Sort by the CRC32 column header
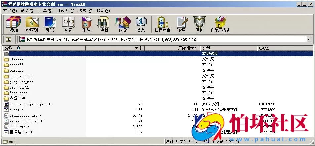315x146 pixels. click(x=285, y=48)
